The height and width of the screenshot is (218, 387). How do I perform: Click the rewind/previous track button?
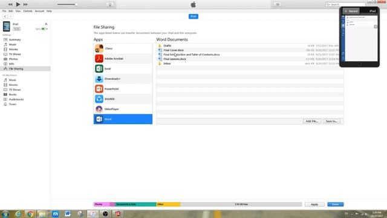[10, 4]
